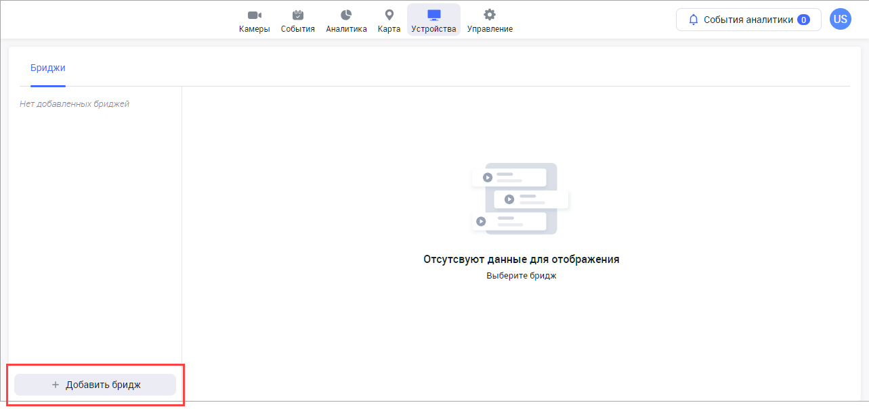Open the Камеры camera icon
869x409 pixels.
click(x=254, y=15)
